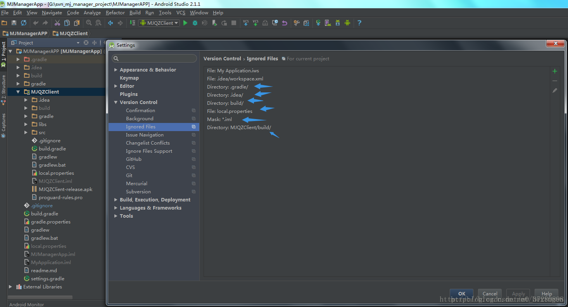The height and width of the screenshot is (307, 568).
Task: Click the Settings search field
Action: click(154, 58)
